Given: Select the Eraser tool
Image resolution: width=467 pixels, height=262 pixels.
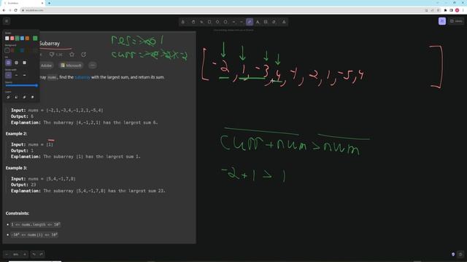Looking at the screenshot, I should pyautogui.click(x=274, y=22).
